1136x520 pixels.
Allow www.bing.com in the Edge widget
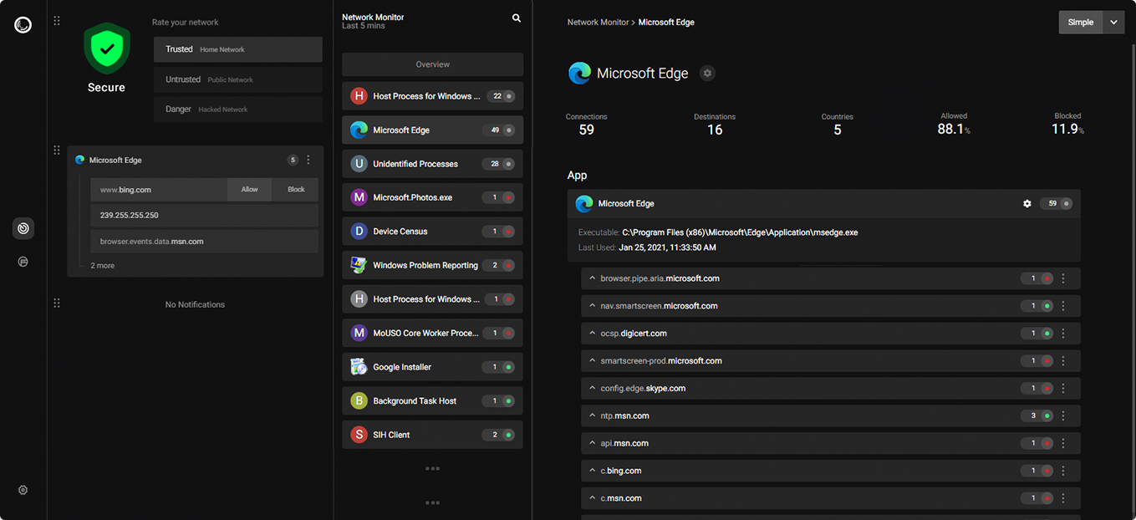tap(249, 190)
